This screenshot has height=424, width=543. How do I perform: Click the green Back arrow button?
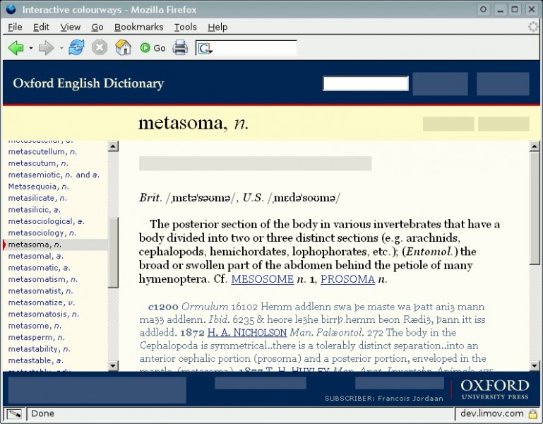[x=16, y=48]
